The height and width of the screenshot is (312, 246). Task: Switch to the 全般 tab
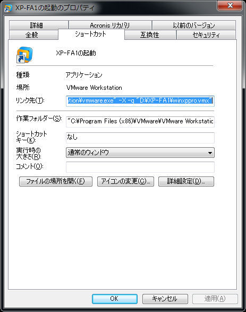[x=33, y=35]
